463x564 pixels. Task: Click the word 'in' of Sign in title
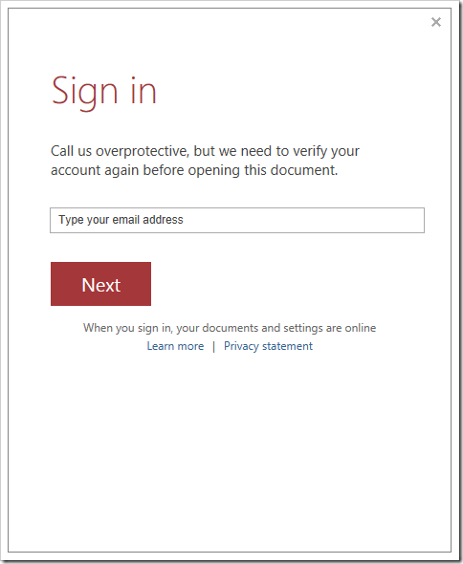143,90
